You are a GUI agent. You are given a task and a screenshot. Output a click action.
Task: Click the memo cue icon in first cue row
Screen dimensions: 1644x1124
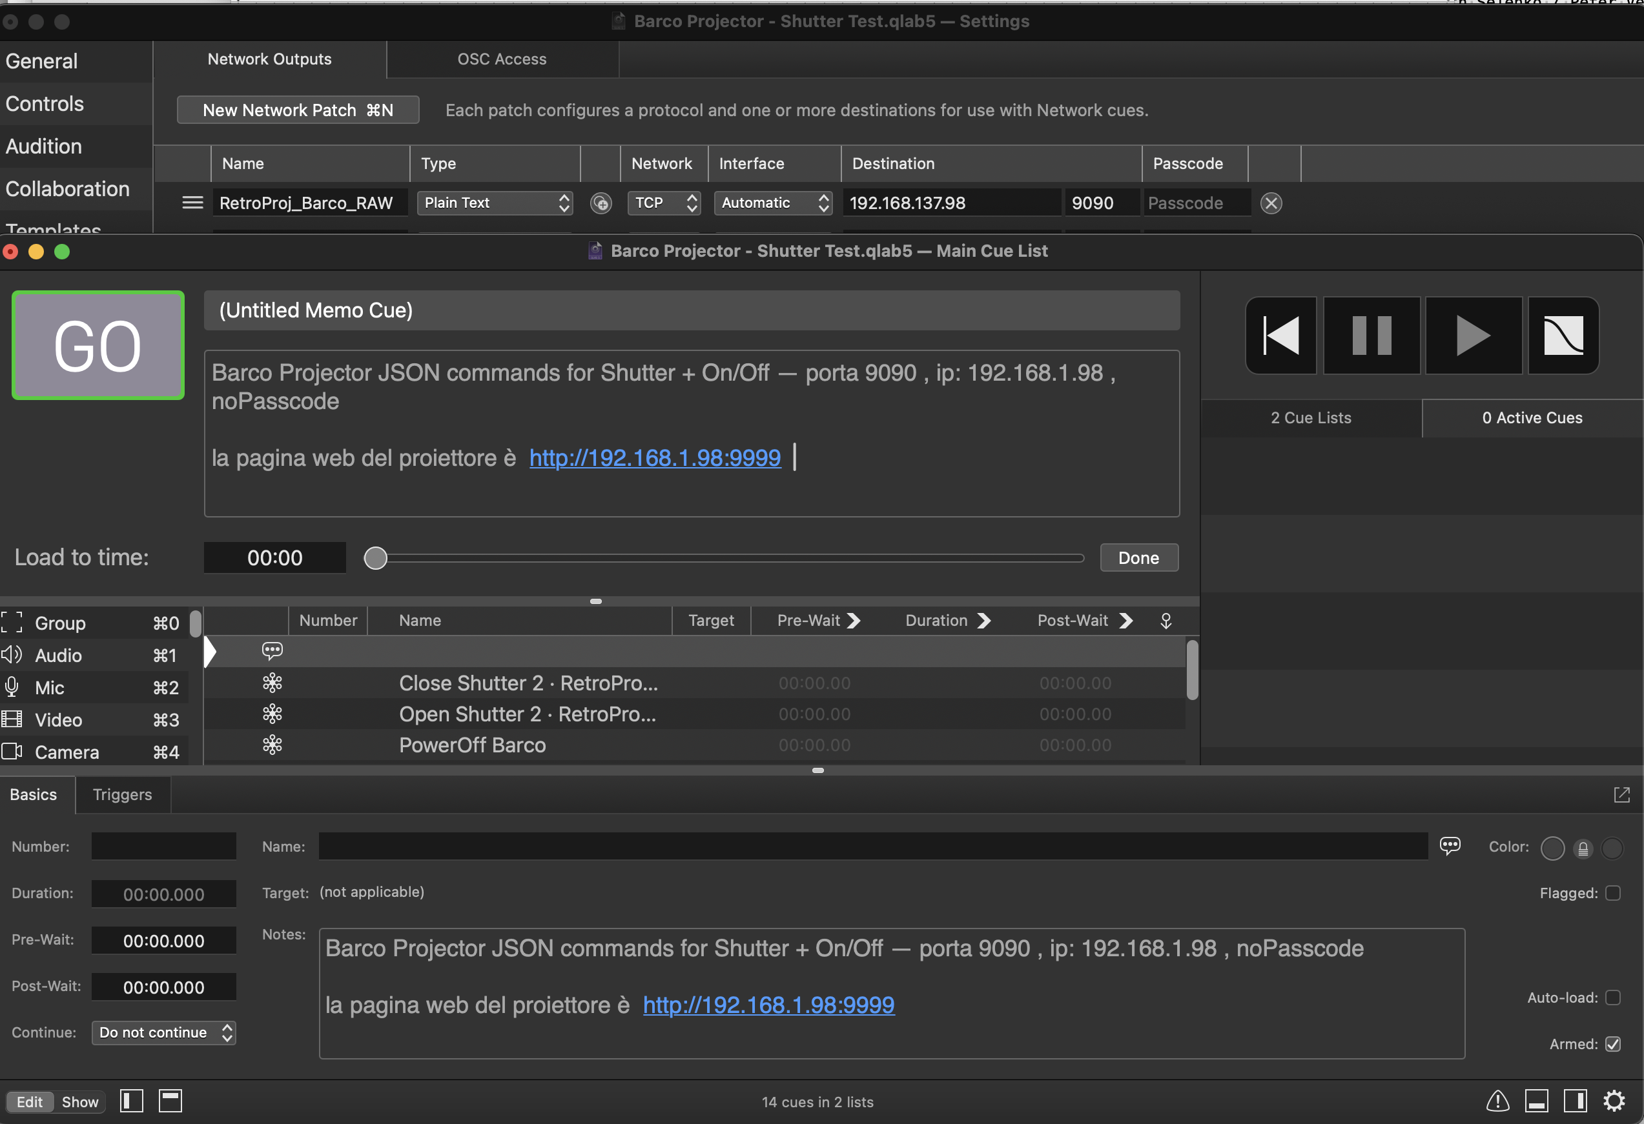coord(272,651)
